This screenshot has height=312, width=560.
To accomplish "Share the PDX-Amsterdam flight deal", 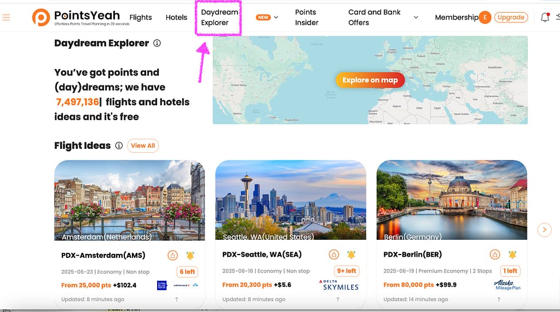I will click(172, 255).
